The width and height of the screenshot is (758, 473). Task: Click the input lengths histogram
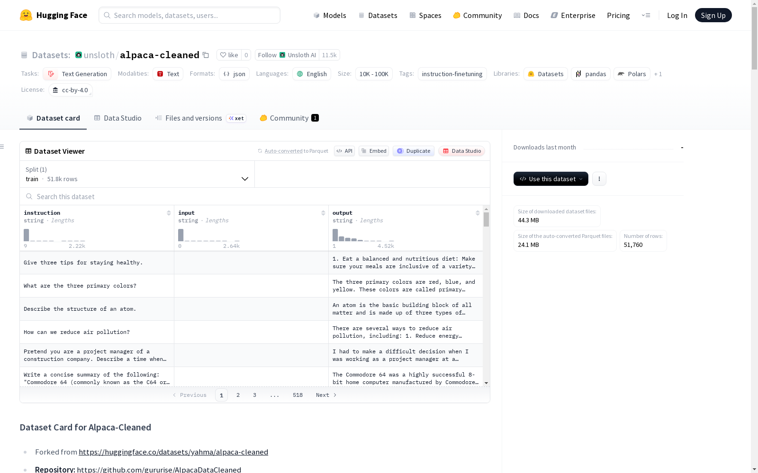click(209, 235)
